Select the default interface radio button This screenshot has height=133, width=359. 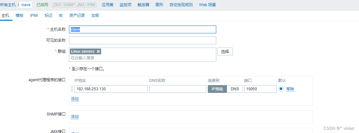coord(281,89)
